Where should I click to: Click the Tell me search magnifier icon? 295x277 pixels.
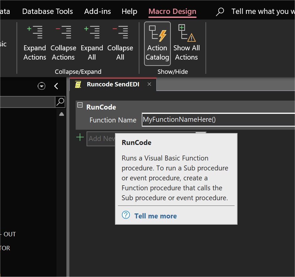[219, 11]
